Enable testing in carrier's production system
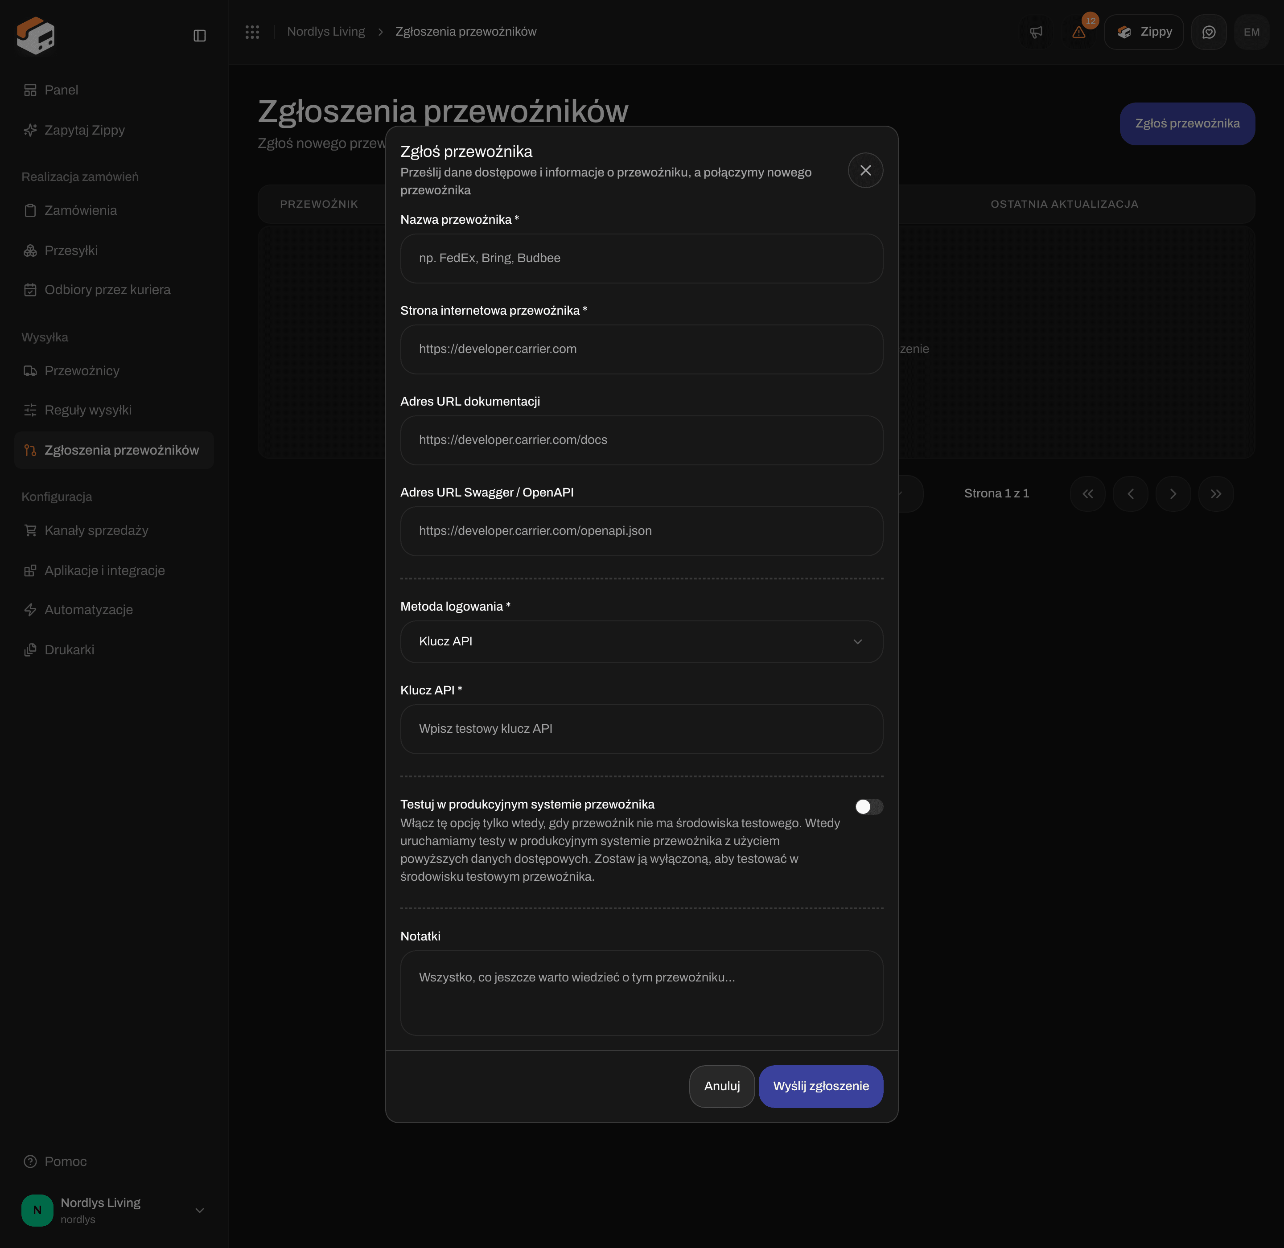 click(869, 807)
